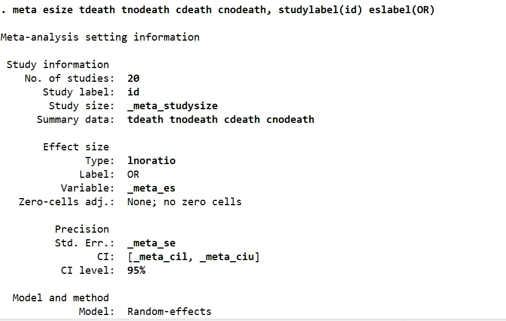The width and height of the screenshot is (506, 321).
Task: Click the Effect size section header
Action: click(76, 147)
